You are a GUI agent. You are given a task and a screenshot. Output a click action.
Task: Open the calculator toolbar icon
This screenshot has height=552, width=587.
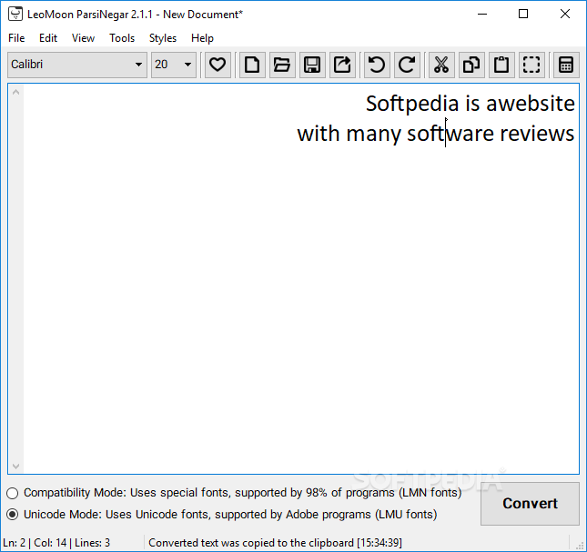pos(566,65)
